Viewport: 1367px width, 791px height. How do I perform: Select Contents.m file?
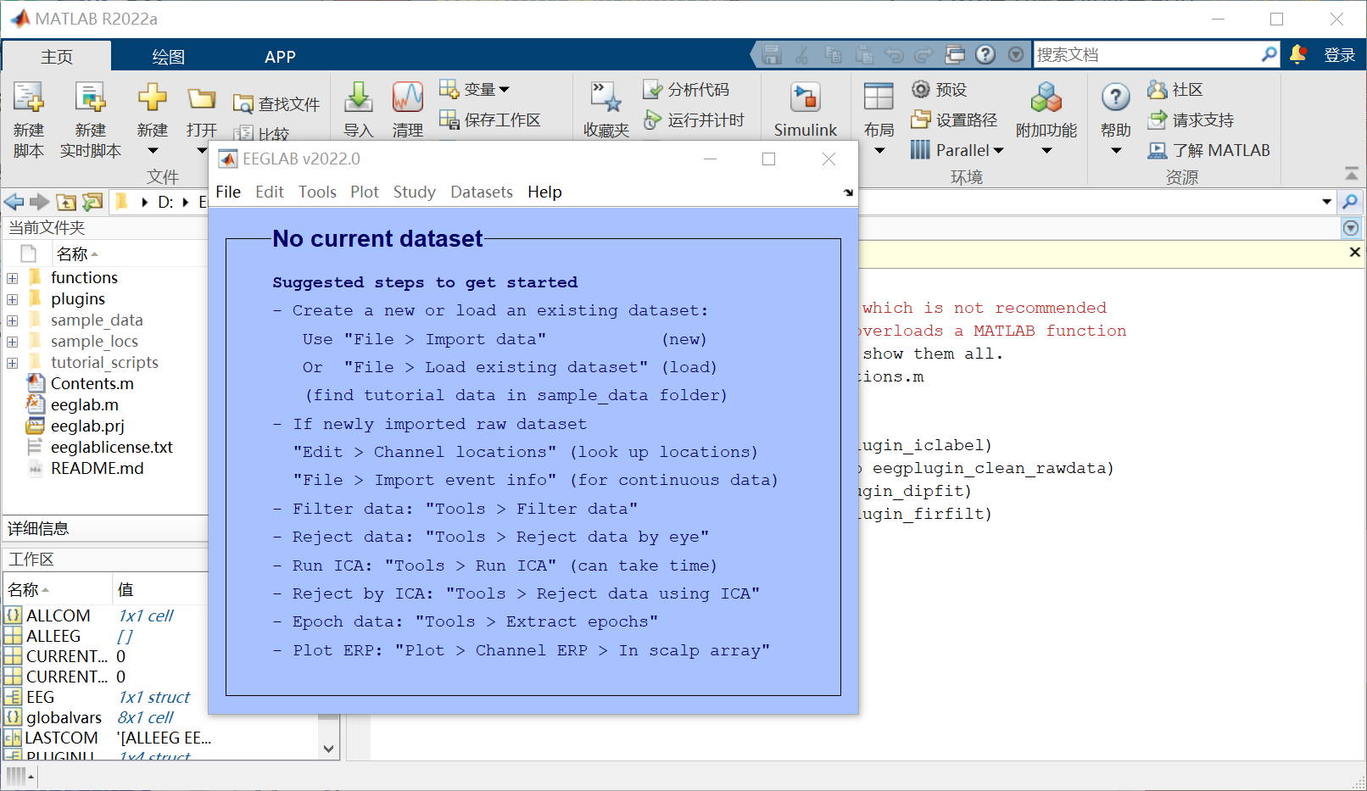[x=92, y=383]
